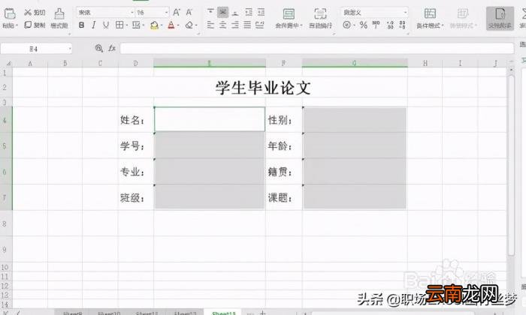Click the fx insert function button
Viewport: 526px width, 315px height.
pyautogui.click(x=112, y=49)
